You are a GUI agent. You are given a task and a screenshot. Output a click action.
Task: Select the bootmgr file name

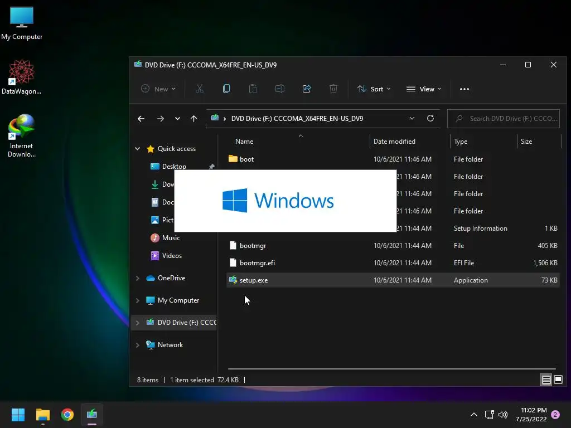tap(253, 246)
